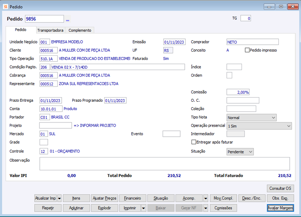Click the O. C. input field
This screenshot has height=217, width=301.
pos(243,100)
